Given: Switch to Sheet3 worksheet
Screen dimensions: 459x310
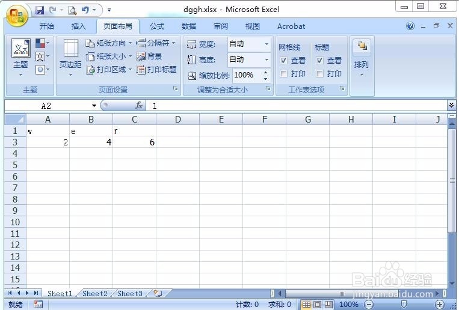Looking at the screenshot, I should (130, 293).
